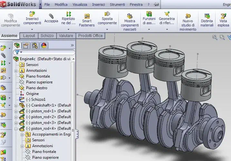
Task: Open the Strumenti menu
Action: pos(117,5)
